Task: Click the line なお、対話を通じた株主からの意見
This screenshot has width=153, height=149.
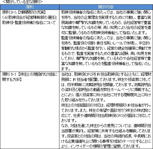Action: (x=106, y=126)
